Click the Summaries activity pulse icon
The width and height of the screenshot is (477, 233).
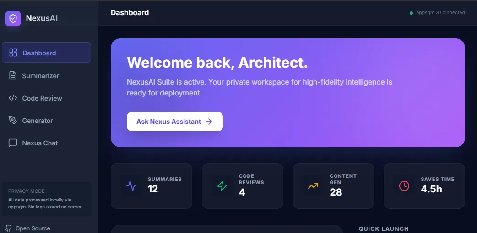click(131, 186)
